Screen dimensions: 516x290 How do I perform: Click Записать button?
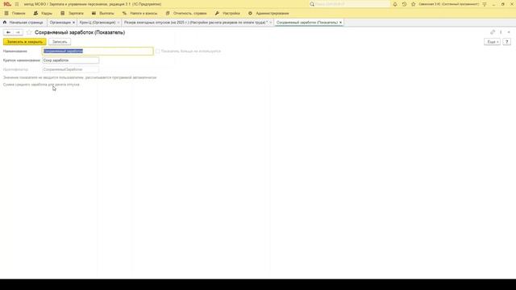coord(60,42)
